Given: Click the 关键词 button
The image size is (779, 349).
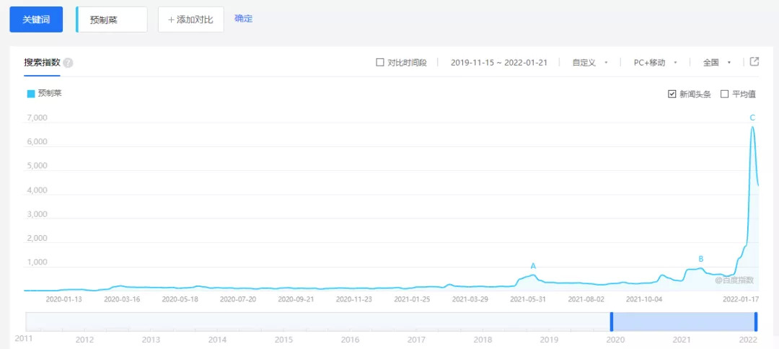Looking at the screenshot, I should pyautogui.click(x=36, y=19).
